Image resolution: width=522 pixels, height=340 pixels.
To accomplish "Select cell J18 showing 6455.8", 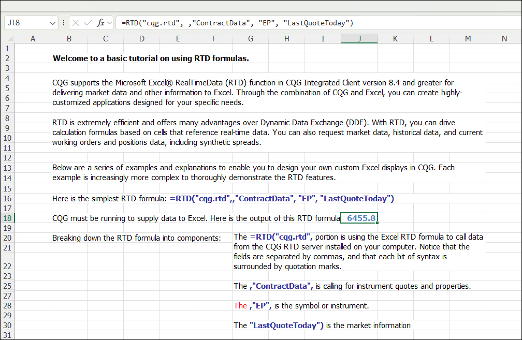I will (359, 218).
